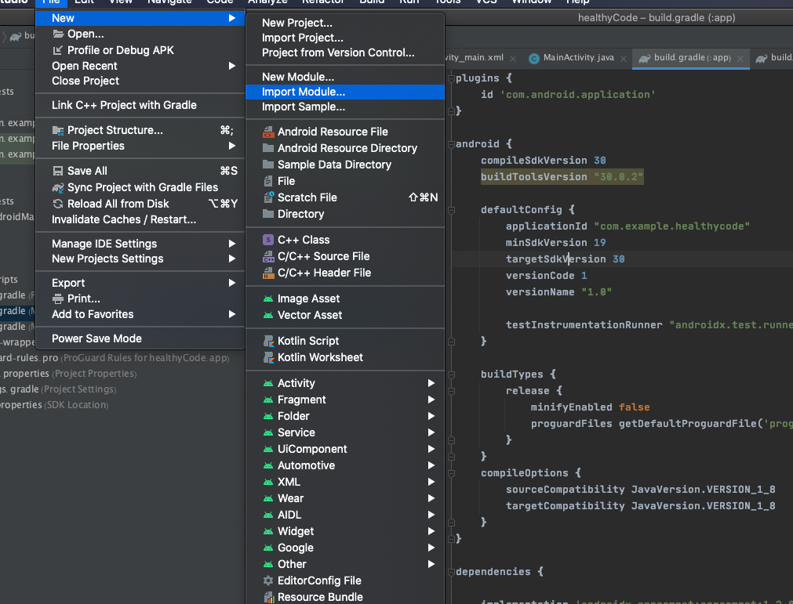The height and width of the screenshot is (604, 793).
Task: Click the Directory folder icon in New submenu
Action: [268, 214]
